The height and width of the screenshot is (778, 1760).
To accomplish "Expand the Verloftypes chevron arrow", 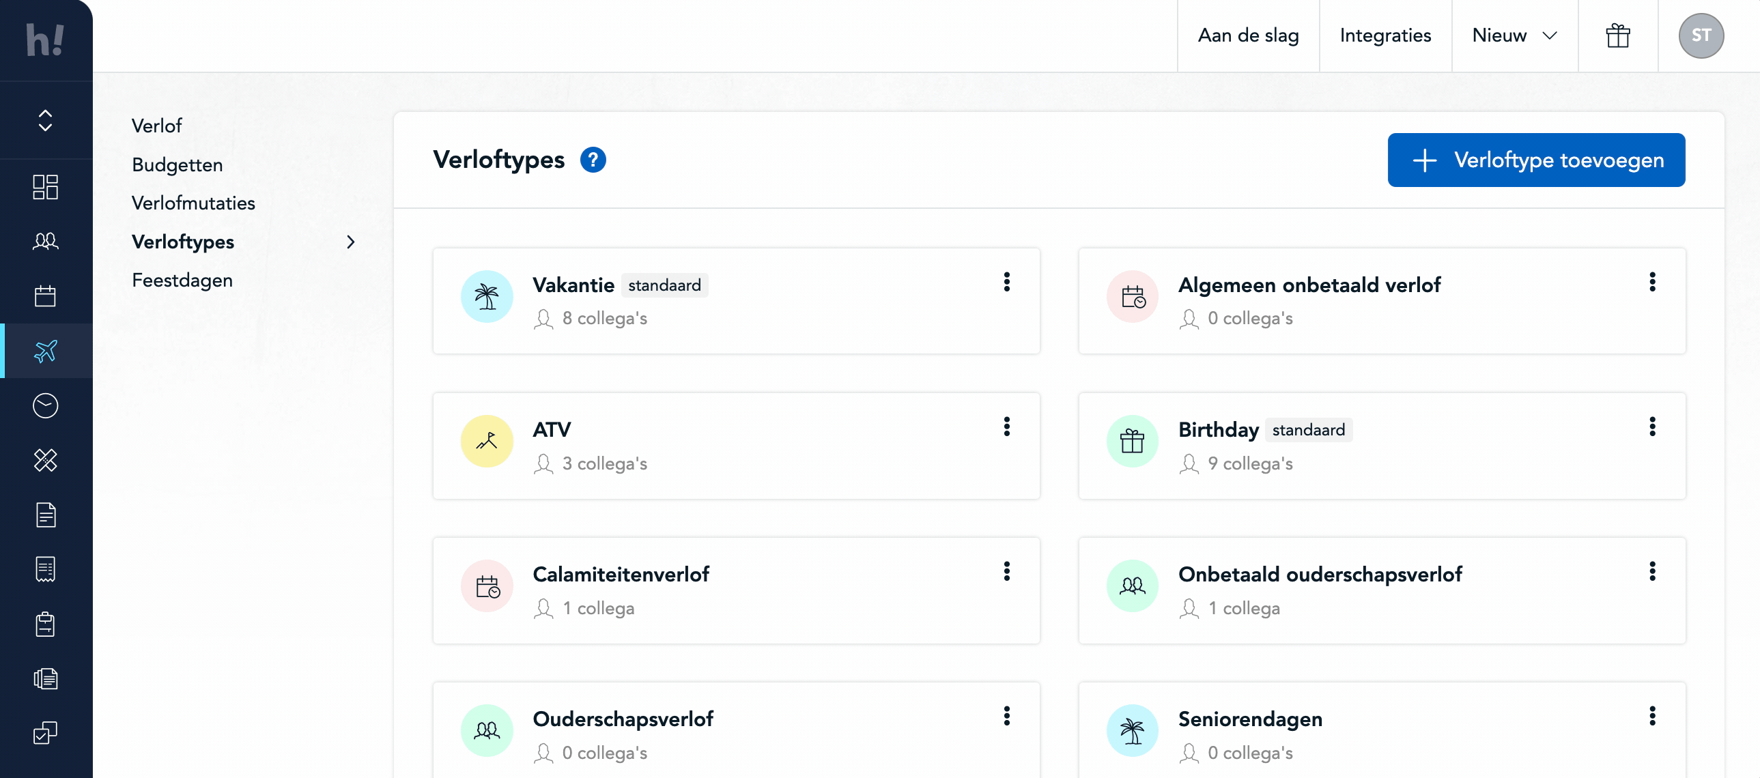I will 350,242.
